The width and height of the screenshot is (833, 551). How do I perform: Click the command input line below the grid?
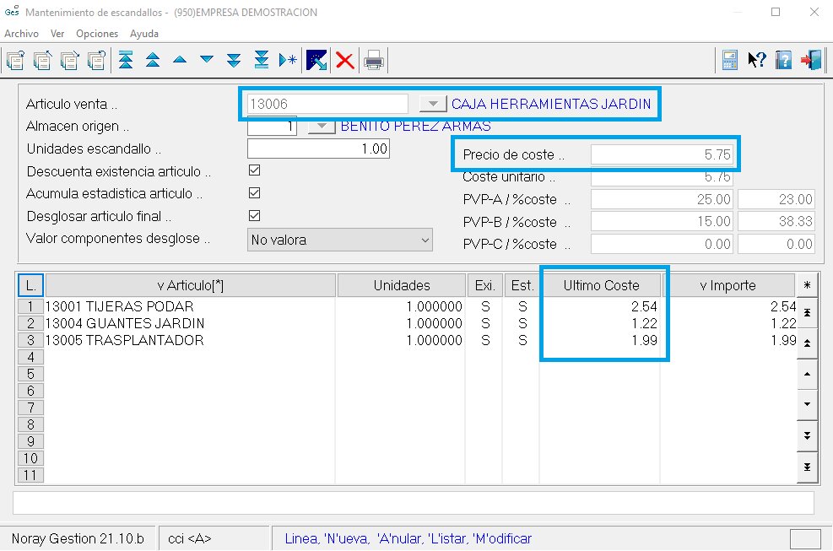[x=414, y=503]
